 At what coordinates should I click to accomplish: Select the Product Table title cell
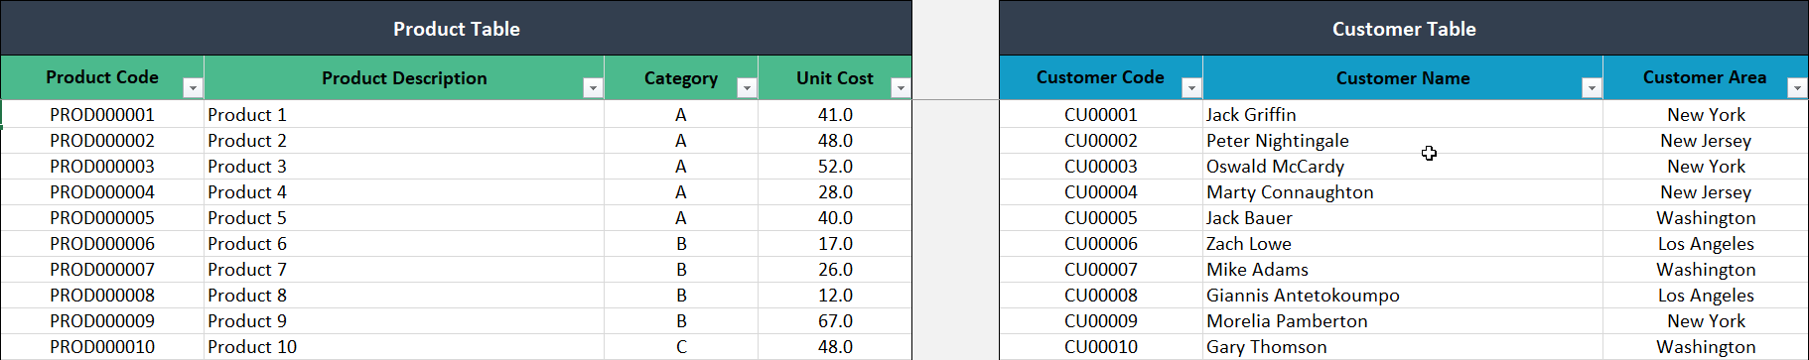click(456, 28)
